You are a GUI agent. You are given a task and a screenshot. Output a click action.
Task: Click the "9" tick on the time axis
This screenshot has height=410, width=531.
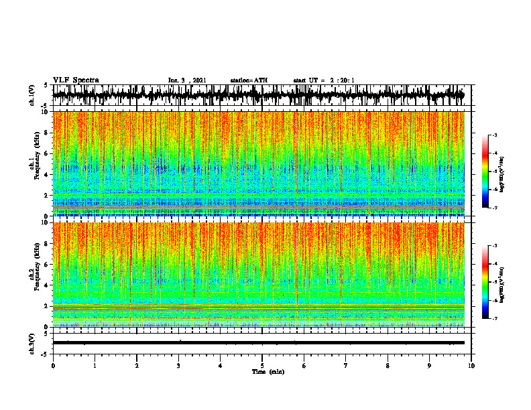click(x=429, y=366)
